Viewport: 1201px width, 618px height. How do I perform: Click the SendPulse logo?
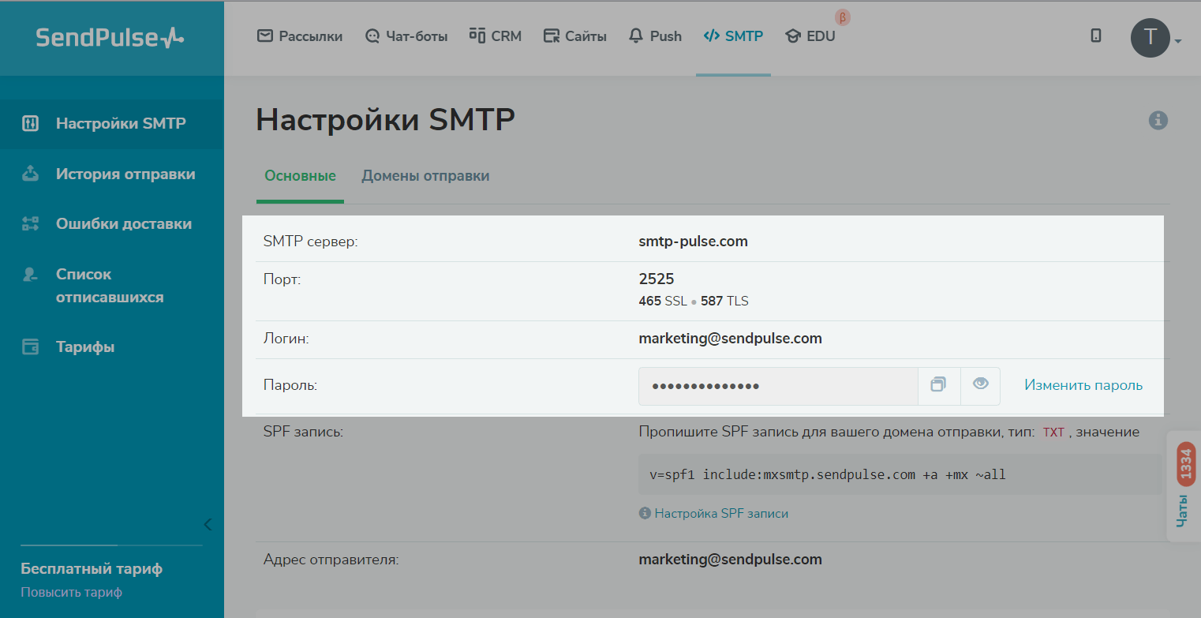click(x=110, y=37)
